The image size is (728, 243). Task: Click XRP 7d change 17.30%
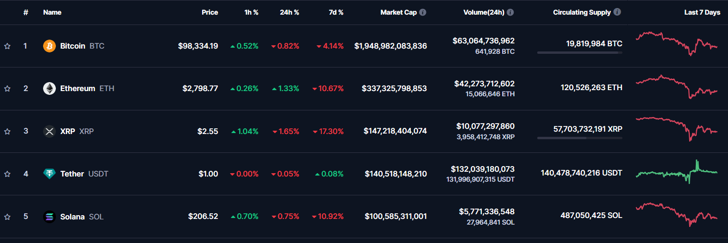click(328, 131)
